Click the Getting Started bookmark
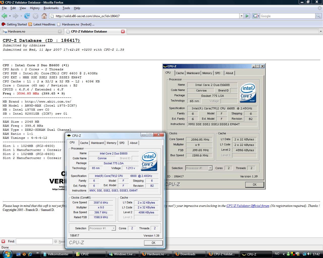This screenshot has height=258, width=323. tap(14, 24)
